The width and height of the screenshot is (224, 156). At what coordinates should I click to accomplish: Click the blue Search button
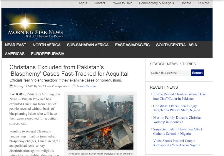point(197,73)
